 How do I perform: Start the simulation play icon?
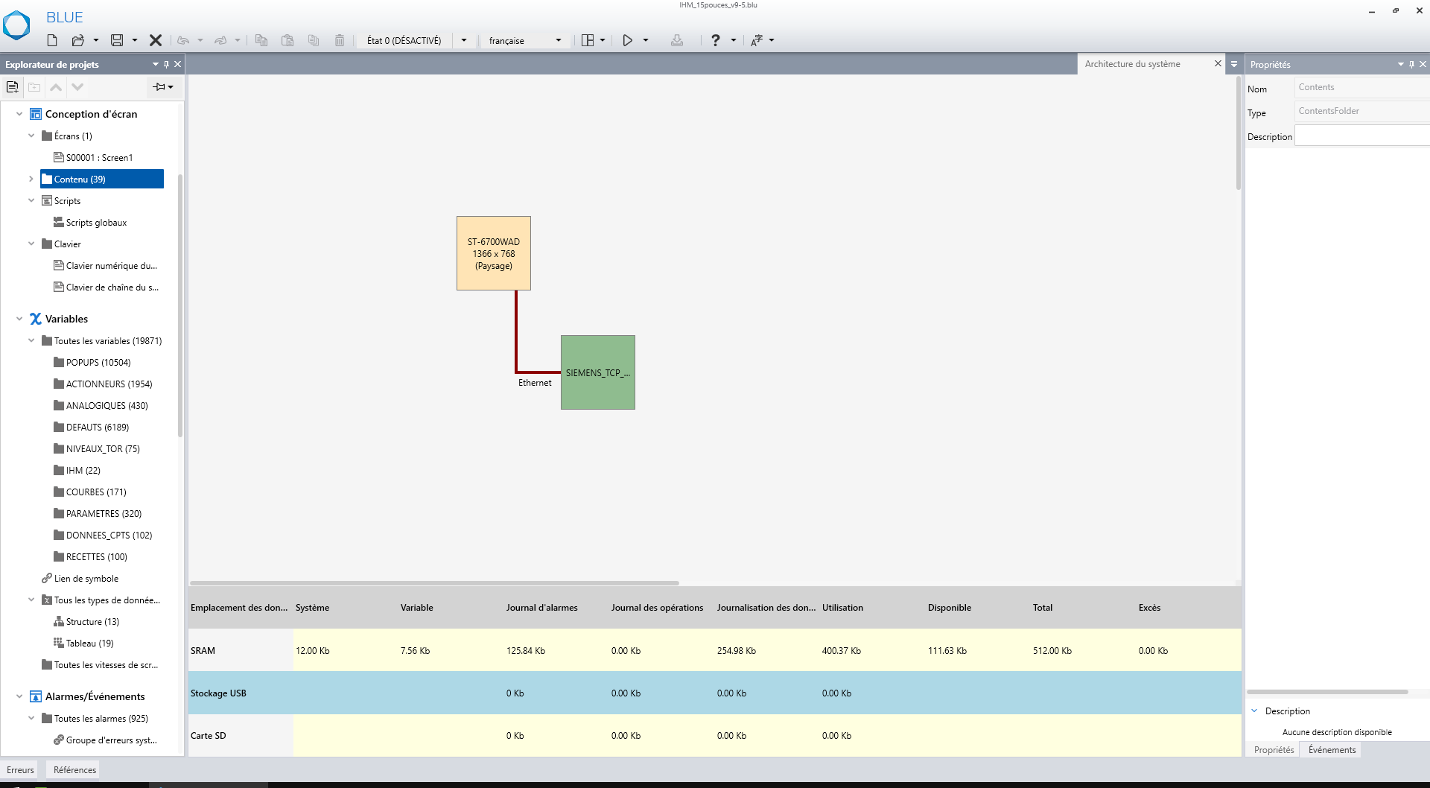627,40
